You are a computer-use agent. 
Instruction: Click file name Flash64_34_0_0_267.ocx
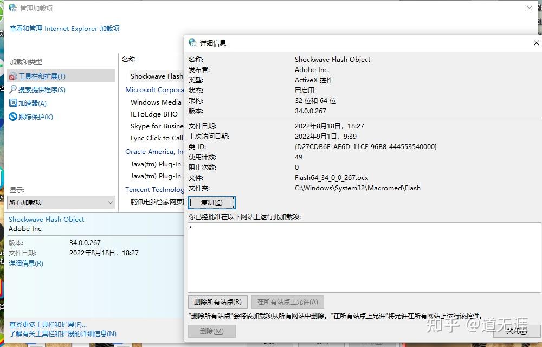332,178
